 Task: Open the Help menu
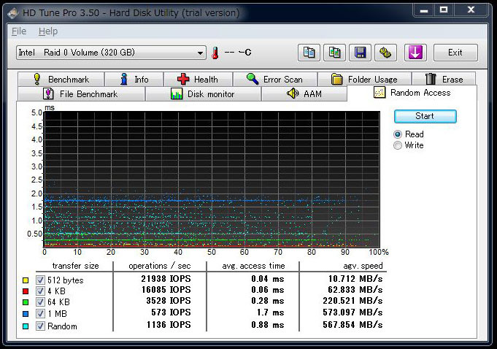coord(48,31)
